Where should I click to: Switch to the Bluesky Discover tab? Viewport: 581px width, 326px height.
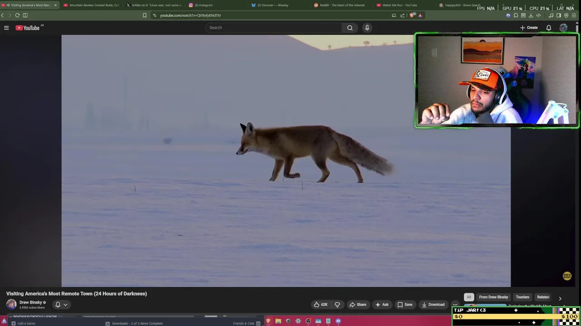click(278, 5)
